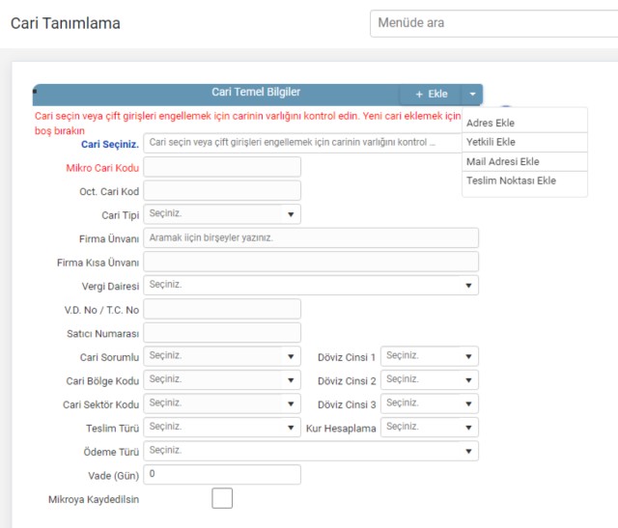618x528 pixels.
Task: Focus the Menüde ara search box
Action: coord(493,23)
